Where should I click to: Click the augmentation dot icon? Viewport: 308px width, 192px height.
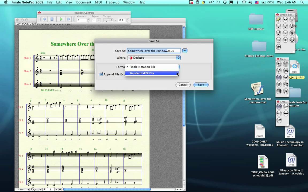tap(285, 33)
